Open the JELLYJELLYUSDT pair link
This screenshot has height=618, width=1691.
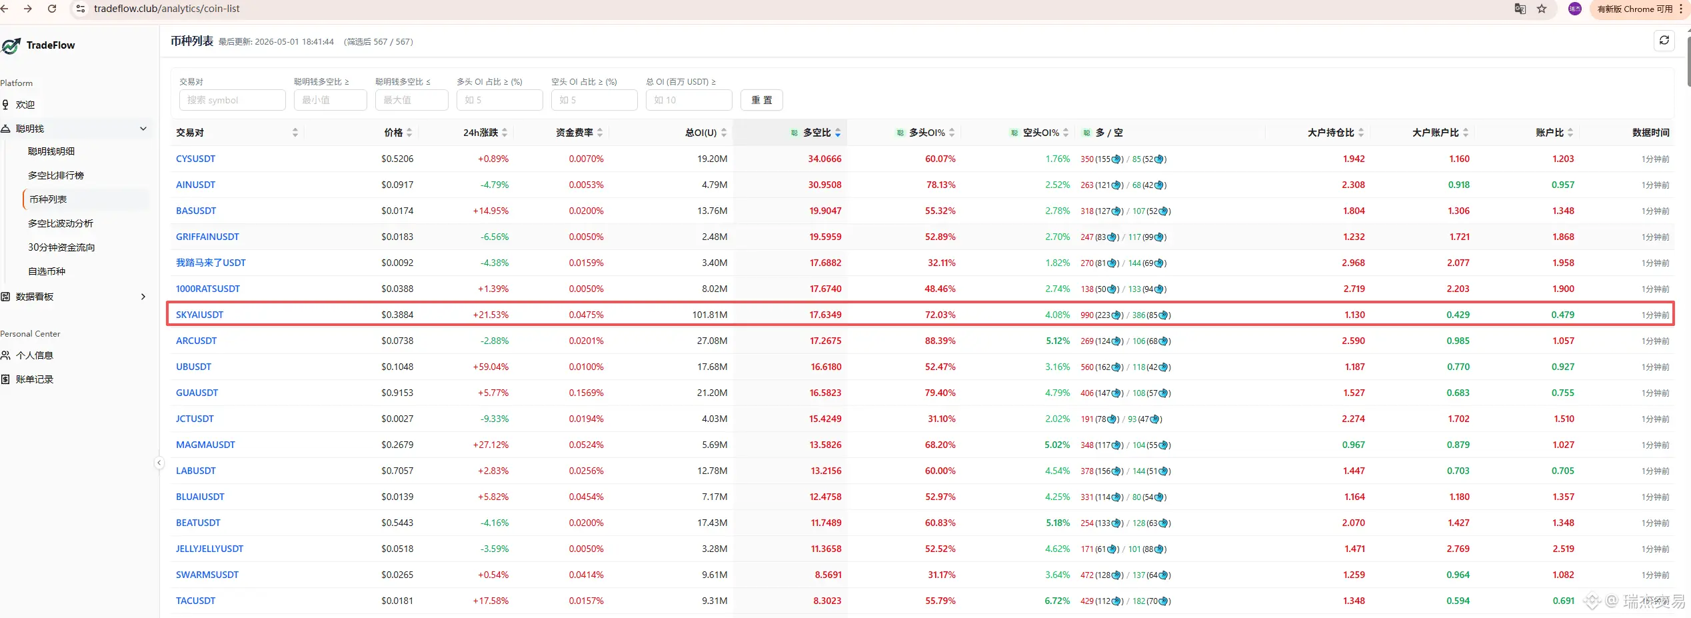(209, 549)
